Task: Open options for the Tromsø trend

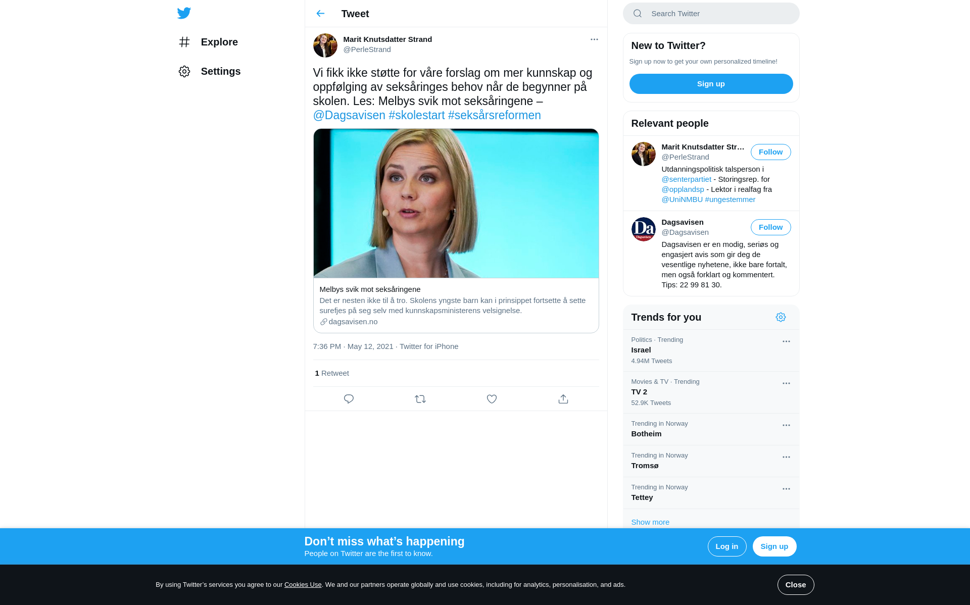Action: pos(786,457)
